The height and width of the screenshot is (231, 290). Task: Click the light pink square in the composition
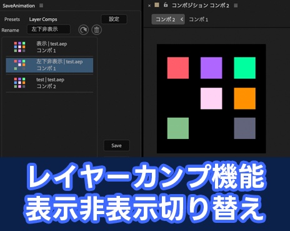pyautogui.click(x=211, y=98)
